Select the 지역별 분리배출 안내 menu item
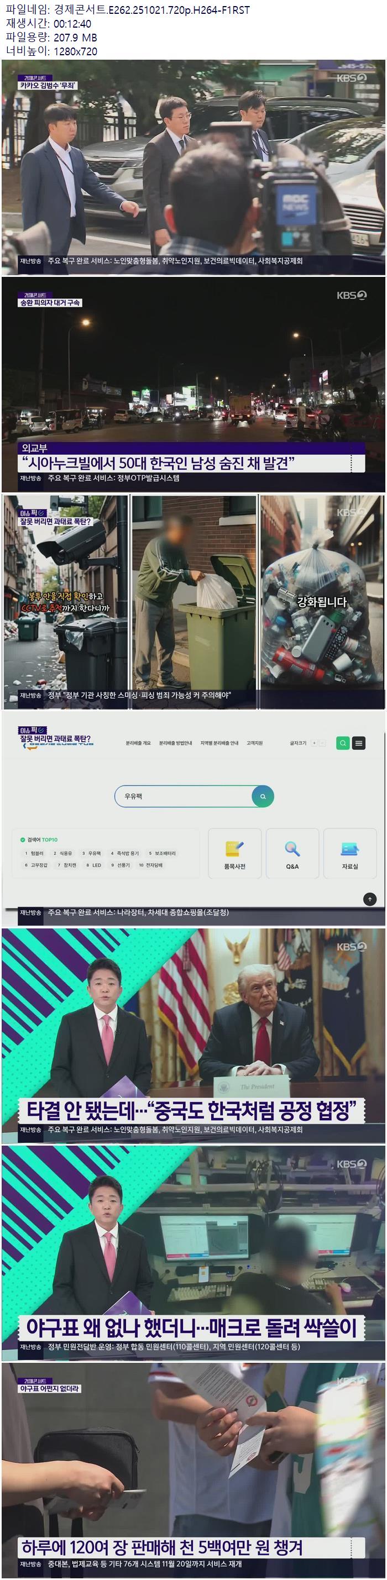 tap(219, 743)
